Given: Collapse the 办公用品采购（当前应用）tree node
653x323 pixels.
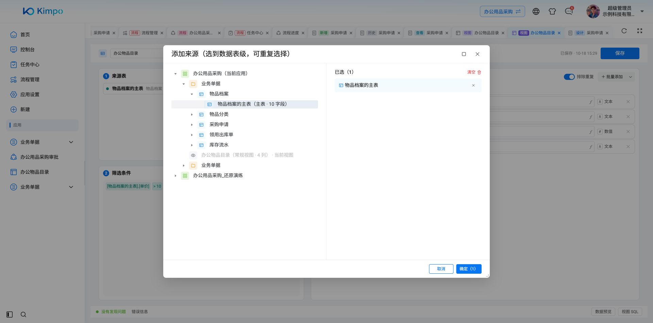Looking at the screenshot, I should pyautogui.click(x=175, y=74).
